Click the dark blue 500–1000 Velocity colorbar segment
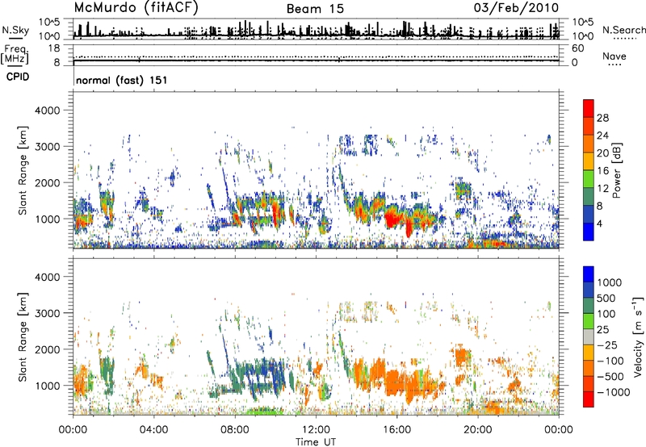The width and height of the screenshot is (646, 447). click(589, 290)
